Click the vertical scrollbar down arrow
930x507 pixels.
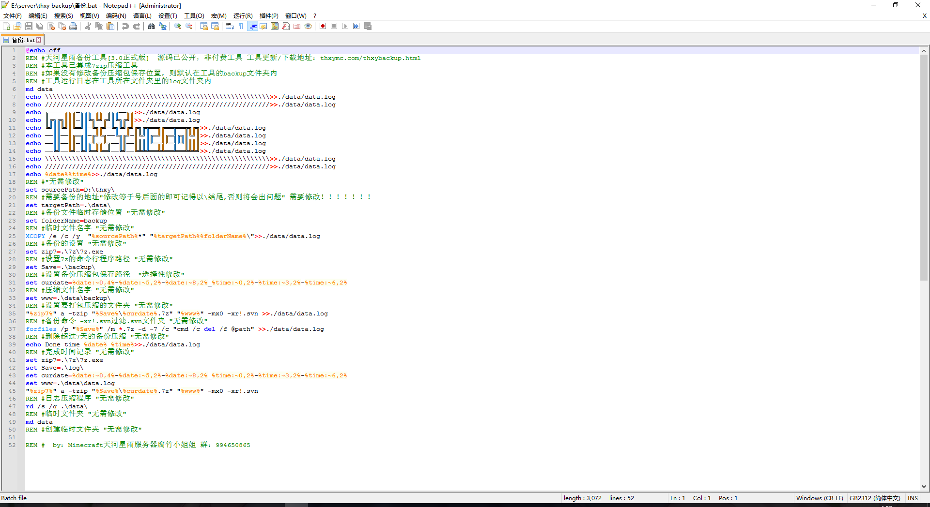(924, 487)
